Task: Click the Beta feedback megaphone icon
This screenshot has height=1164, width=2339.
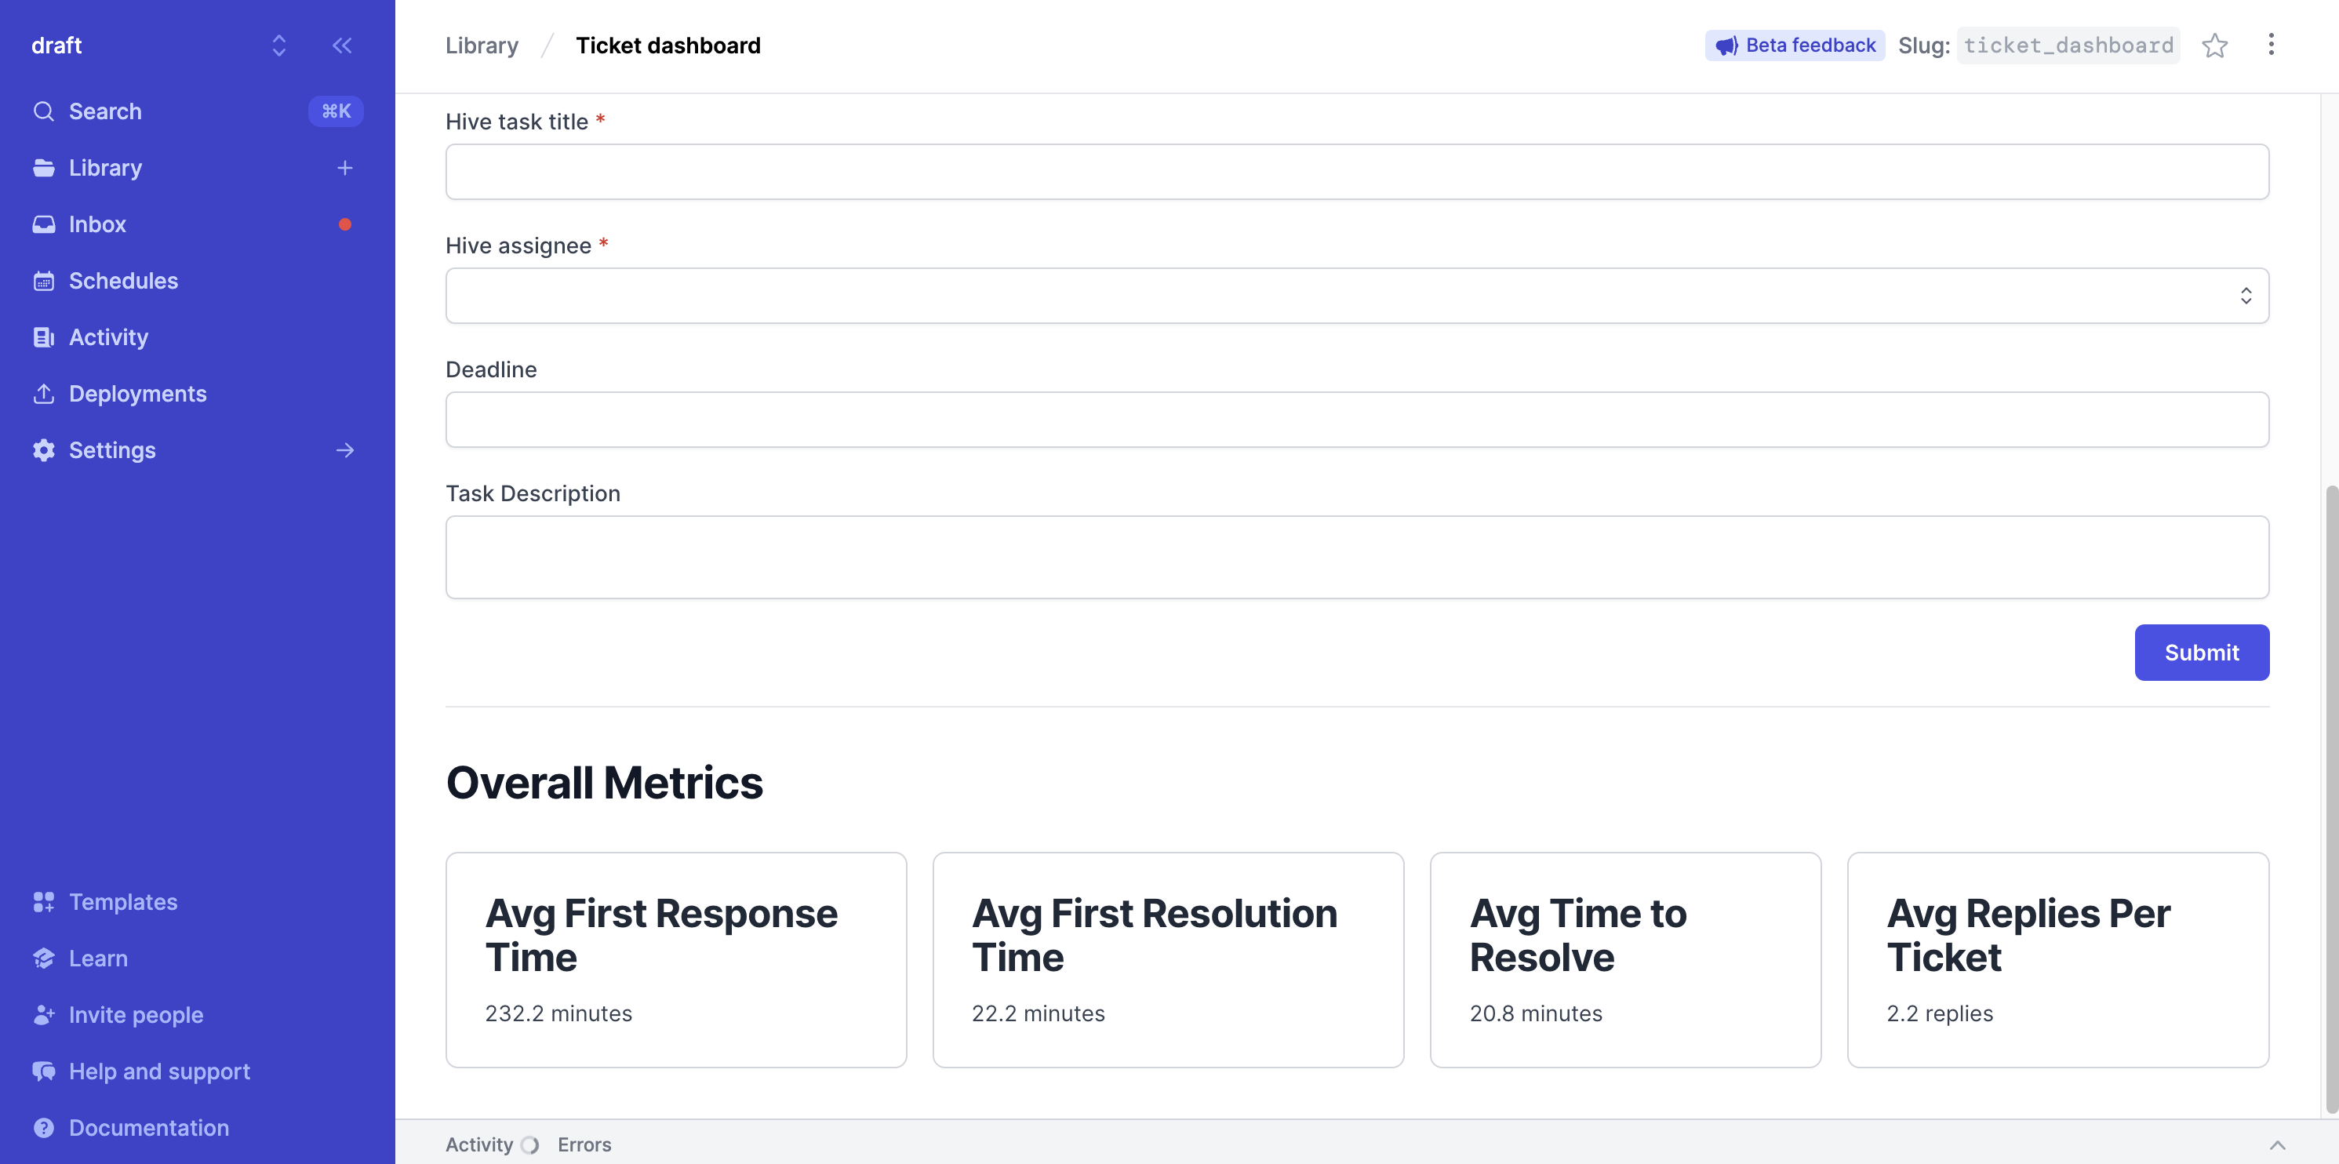Action: 1726,45
